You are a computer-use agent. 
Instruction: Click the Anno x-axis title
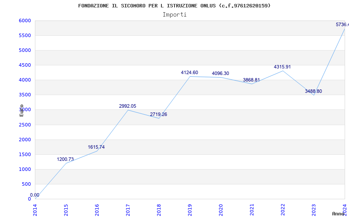click(x=338, y=214)
